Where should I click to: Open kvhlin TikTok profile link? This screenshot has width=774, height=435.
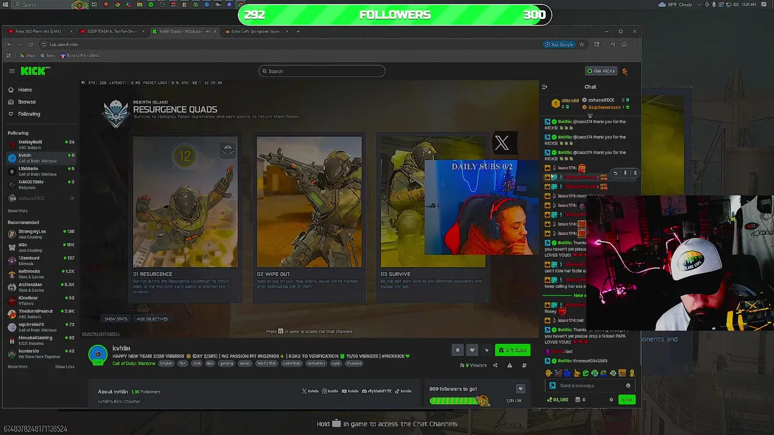(x=403, y=391)
